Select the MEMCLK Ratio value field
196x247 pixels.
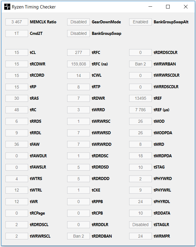click(x=17, y=22)
